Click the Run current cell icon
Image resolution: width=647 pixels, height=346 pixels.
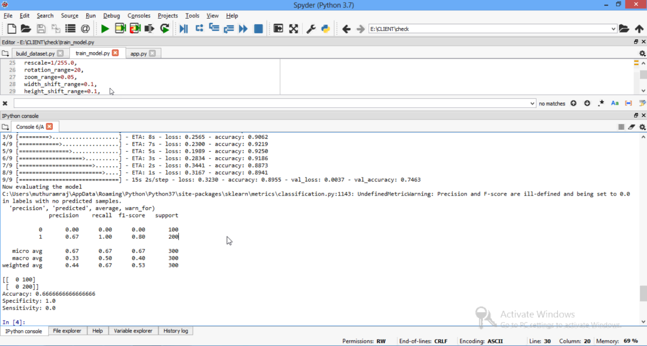tap(120, 29)
